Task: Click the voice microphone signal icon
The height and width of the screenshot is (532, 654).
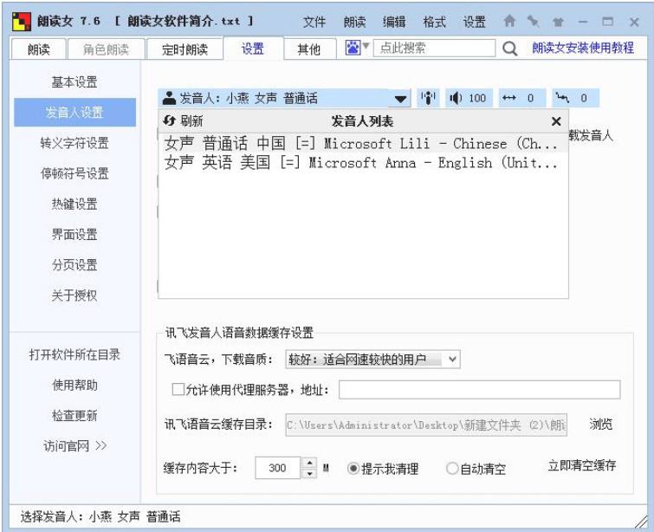Action: tap(427, 99)
